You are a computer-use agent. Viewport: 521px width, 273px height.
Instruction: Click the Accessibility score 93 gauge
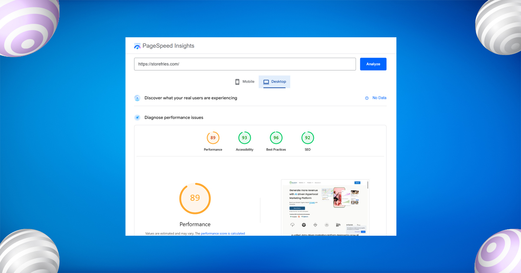pyautogui.click(x=244, y=138)
